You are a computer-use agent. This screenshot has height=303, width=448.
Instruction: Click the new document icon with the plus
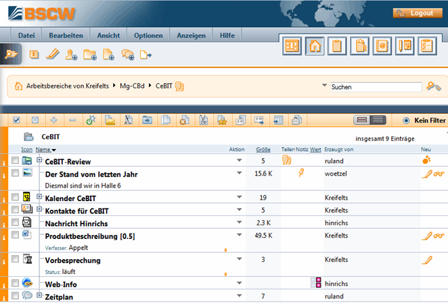click(108, 55)
